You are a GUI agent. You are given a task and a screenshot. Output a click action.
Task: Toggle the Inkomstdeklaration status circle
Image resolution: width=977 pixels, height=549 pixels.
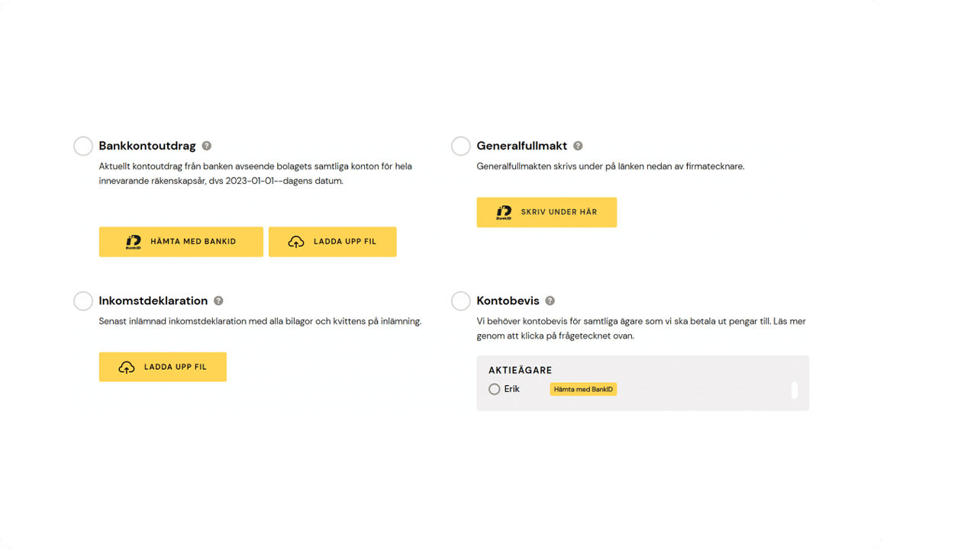pos(83,300)
